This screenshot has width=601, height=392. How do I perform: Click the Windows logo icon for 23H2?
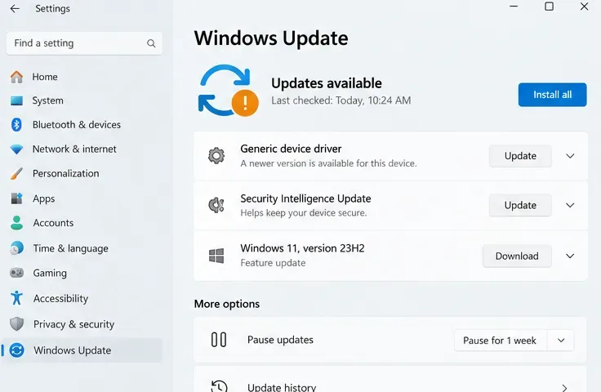coord(216,256)
